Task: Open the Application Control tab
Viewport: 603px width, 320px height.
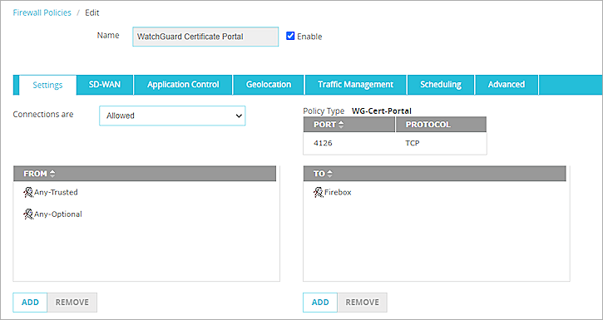Action: [183, 85]
